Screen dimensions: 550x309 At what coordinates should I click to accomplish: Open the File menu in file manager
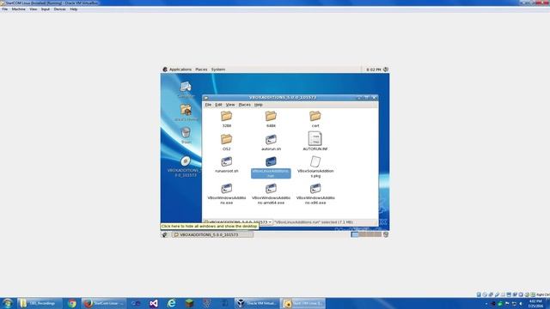208,105
